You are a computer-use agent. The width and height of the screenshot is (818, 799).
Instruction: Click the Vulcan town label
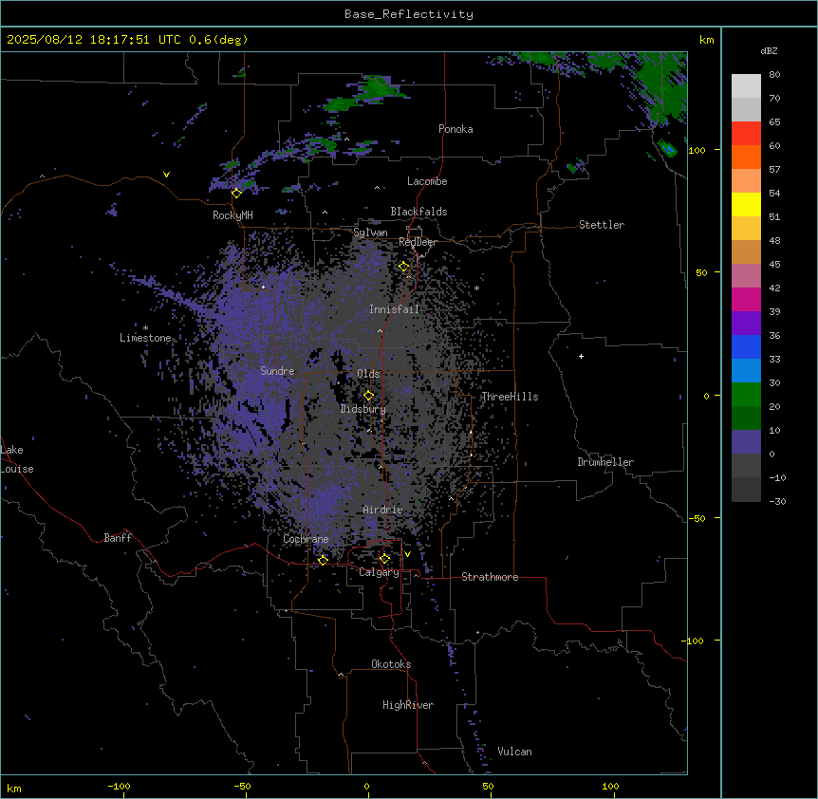514,752
